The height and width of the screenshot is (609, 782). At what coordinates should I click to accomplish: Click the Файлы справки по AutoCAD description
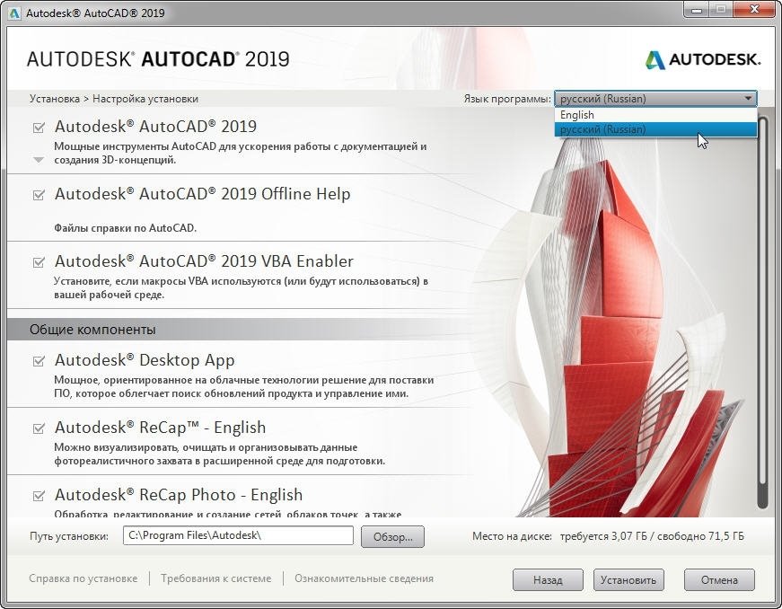pyautogui.click(x=125, y=228)
